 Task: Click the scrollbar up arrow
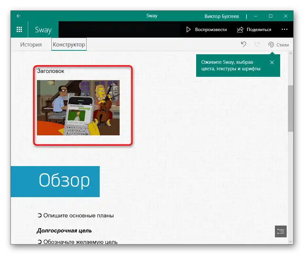tap(290, 53)
